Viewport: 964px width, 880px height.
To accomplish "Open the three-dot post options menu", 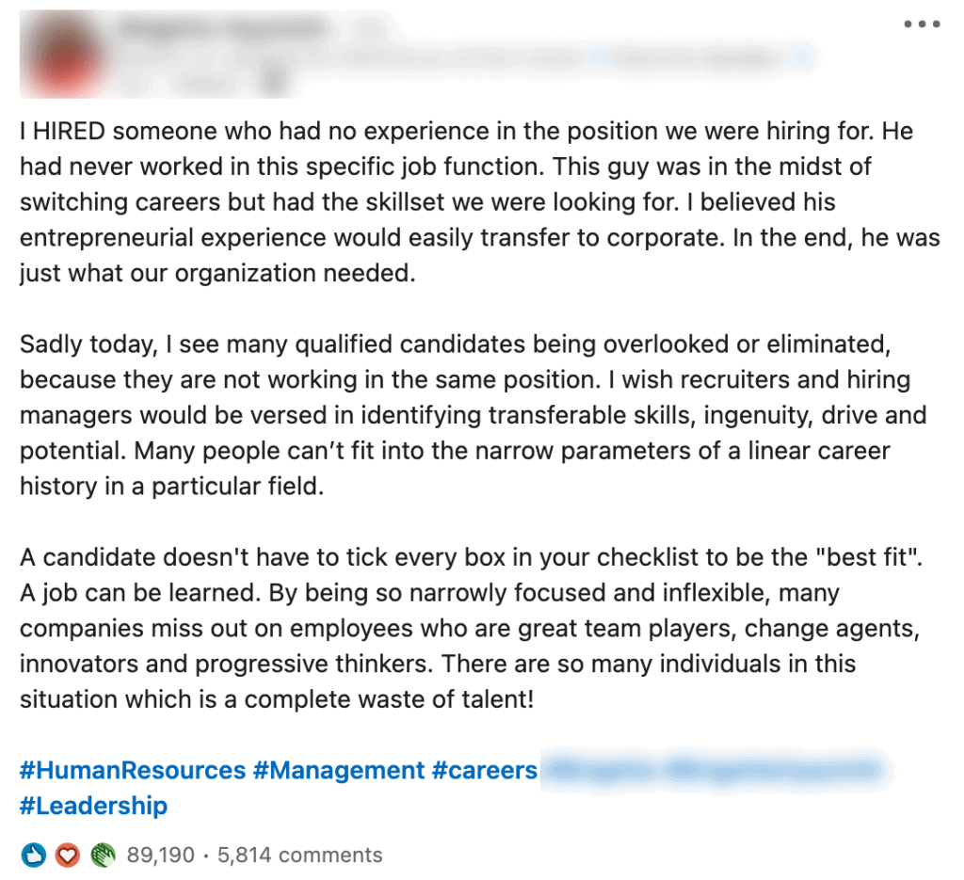I will (922, 24).
